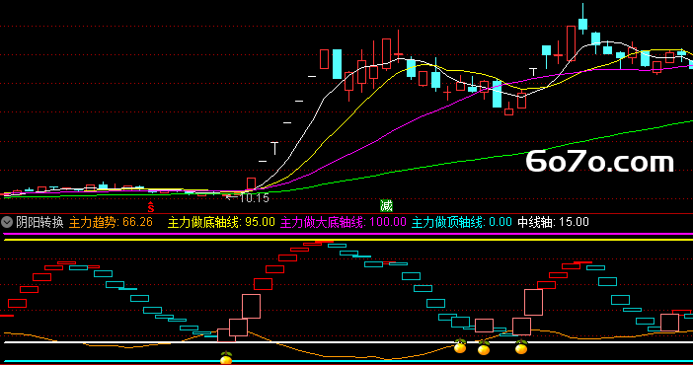693x365 pixels.
Task: Click the green 减 reduce-position marker
Action: (386, 205)
